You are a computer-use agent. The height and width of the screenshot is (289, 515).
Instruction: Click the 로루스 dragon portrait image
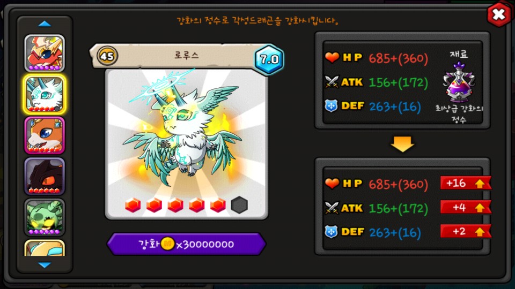[186, 144]
